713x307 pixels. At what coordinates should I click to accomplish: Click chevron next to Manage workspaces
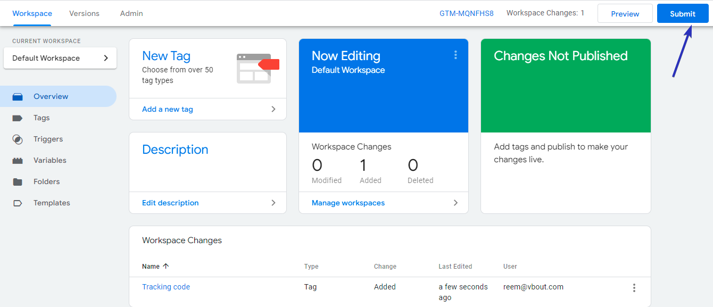point(455,203)
